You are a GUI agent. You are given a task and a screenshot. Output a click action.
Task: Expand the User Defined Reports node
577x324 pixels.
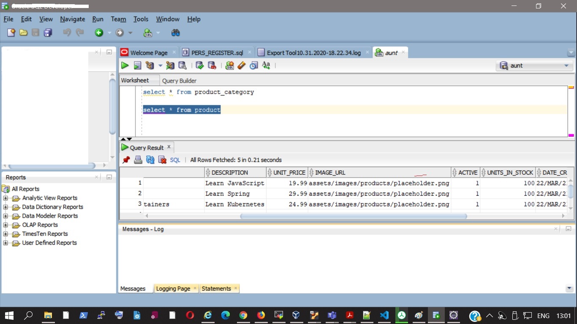[5, 243]
